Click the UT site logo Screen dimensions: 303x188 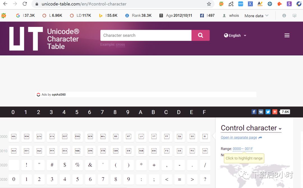point(26,39)
